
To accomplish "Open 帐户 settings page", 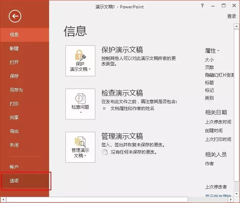I will click(x=24, y=167).
